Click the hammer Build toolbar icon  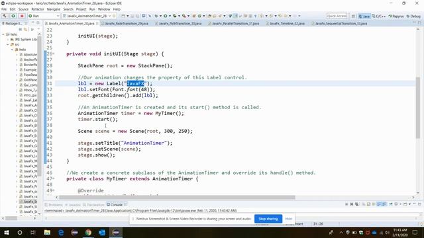5,16
